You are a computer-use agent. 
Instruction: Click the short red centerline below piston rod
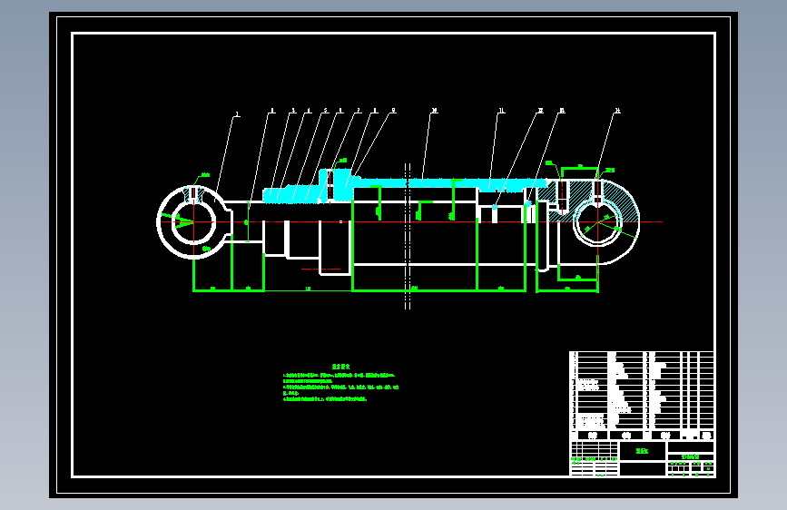(320, 270)
